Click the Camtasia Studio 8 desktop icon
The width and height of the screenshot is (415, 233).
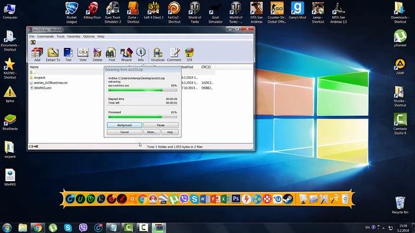point(400,124)
